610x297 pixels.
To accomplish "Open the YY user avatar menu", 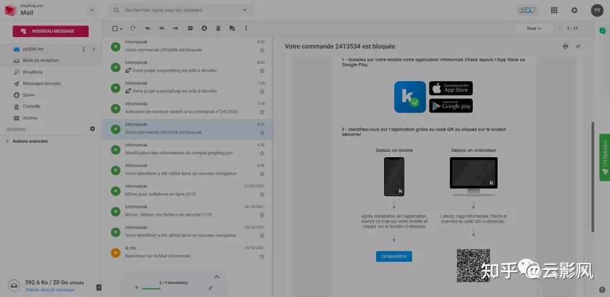I will 597,11.
